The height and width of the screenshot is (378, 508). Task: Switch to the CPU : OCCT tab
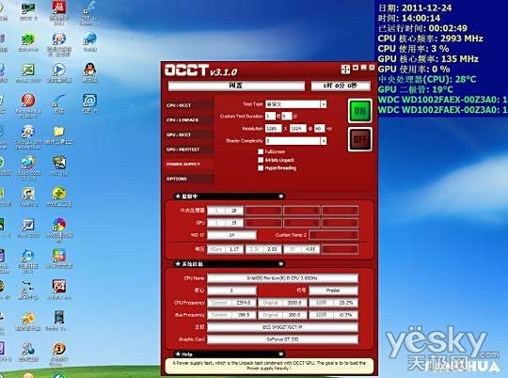(189, 105)
